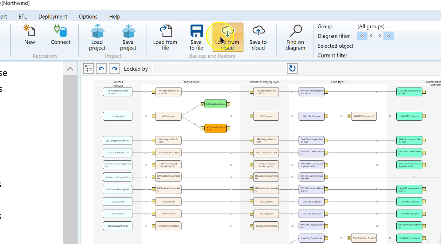Refresh the diagram with circular arrow

(292, 69)
